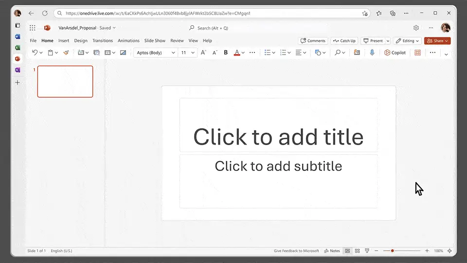Apply the red font color
This screenshot has height=263, width=467.
[x=237, y=53]
